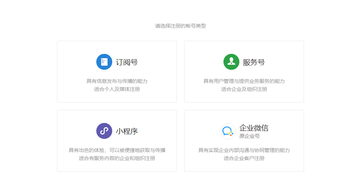The image size is (356, 196).
Task: Click the text 适合企业及组织注册
Action: click(244, 89)
